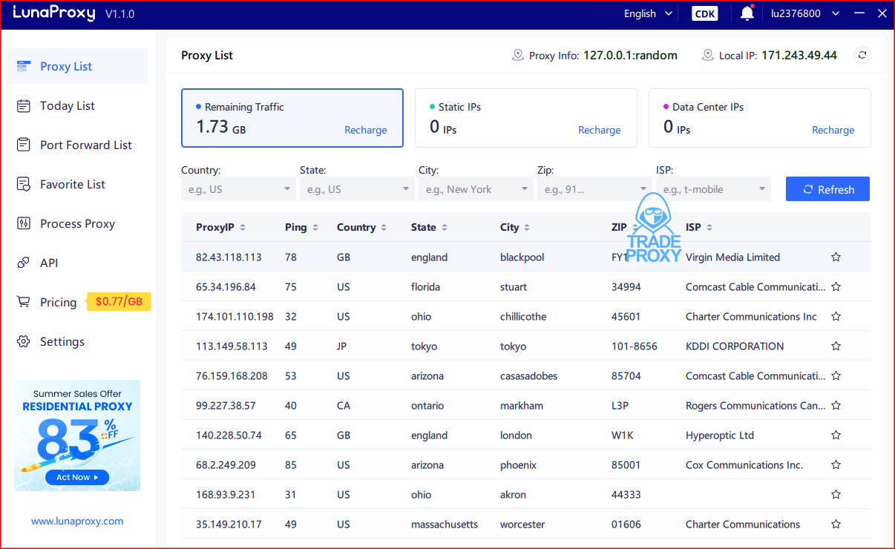Expand the lu2376800 account menu
Screen dimensions: 895x549
click(805, 13)
